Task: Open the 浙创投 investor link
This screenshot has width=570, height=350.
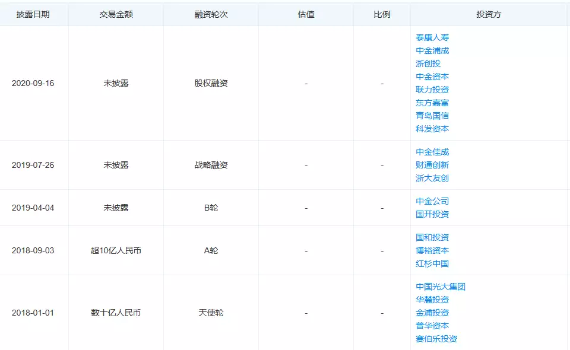Action: click(x=428, y=63)
